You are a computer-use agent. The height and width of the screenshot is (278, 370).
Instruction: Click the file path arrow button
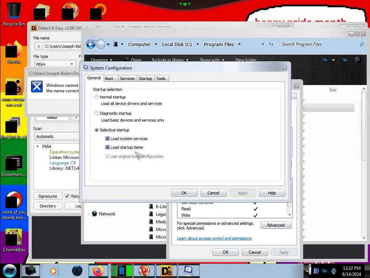pos(39,46)
